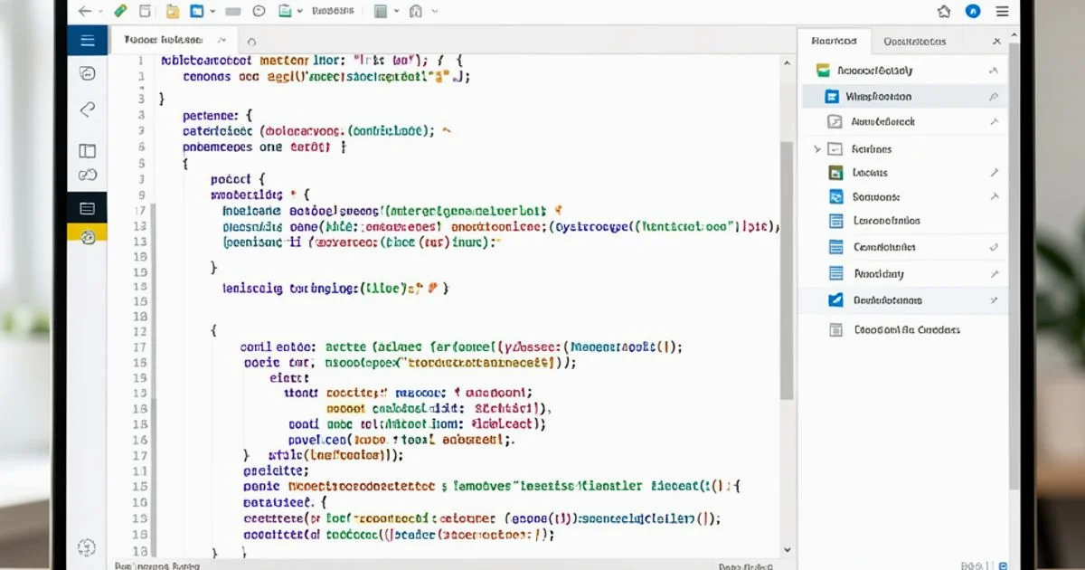This screenshot has width=1085, height=570.
Task: Switch to the second tab in right panel
Action: 914,42
